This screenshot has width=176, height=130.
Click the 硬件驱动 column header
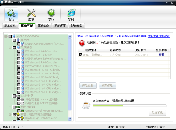click(91, 50)
